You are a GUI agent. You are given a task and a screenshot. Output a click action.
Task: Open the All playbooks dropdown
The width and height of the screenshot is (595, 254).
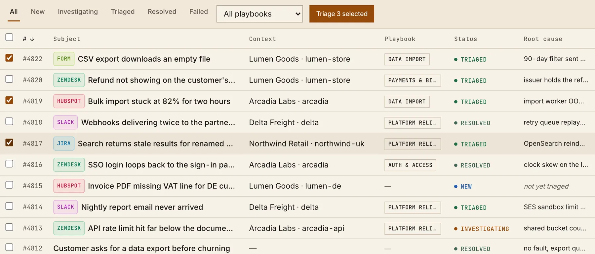point(259,14)
